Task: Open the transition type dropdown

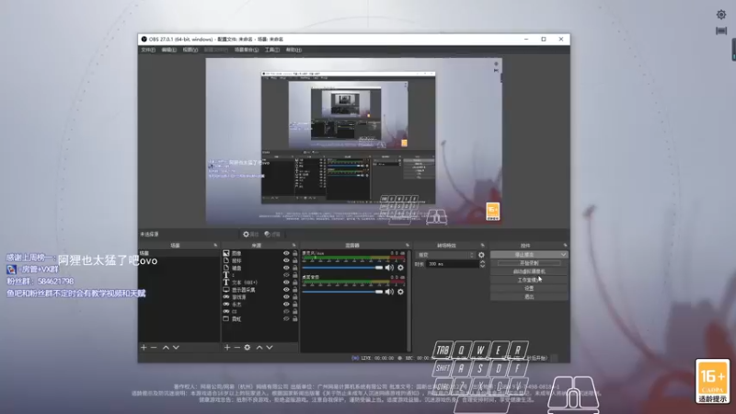Action: tap(445, 255)
